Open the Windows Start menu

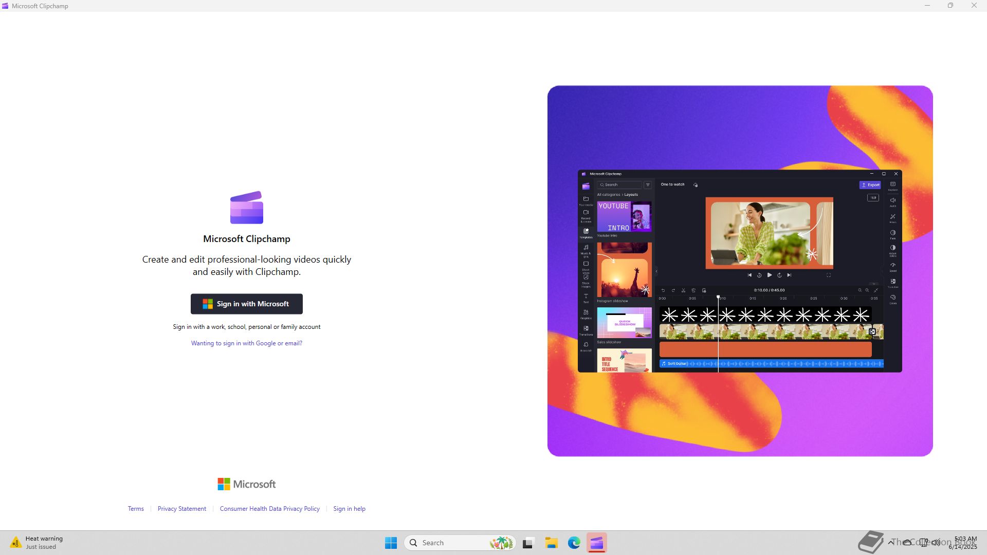point(391,543)
